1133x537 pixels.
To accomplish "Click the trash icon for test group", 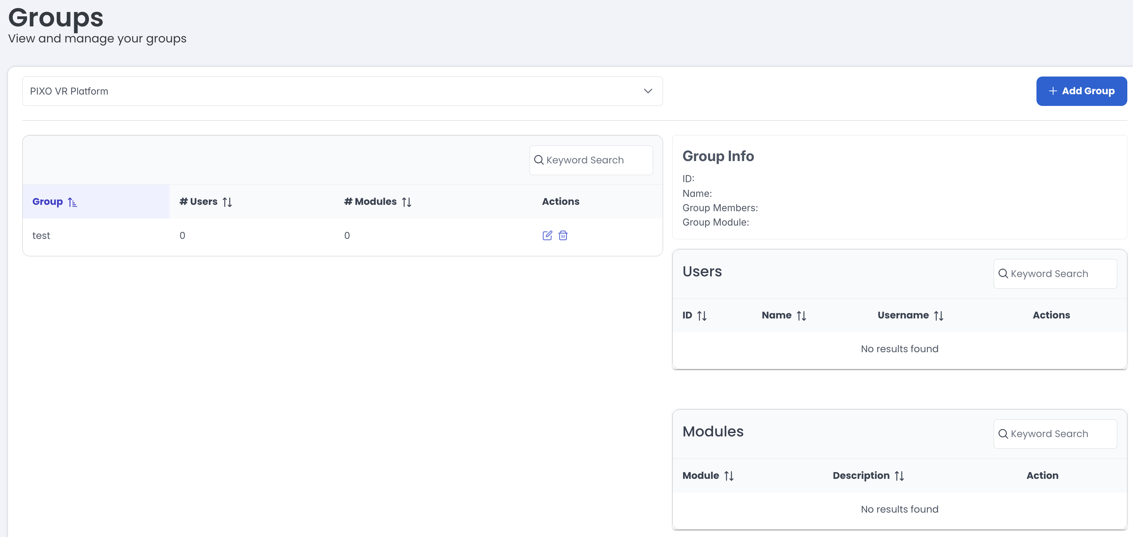I will [x=562, y=236].
